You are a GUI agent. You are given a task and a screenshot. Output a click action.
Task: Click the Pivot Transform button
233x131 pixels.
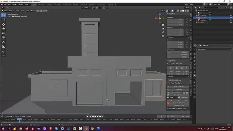click(178, 87)
